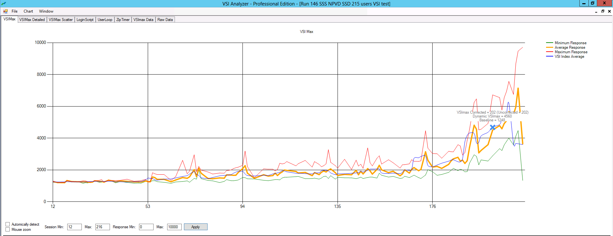Viewport: 613px width, 236px height.
Task: Click the Response Max input field
Action: (174, 227)
